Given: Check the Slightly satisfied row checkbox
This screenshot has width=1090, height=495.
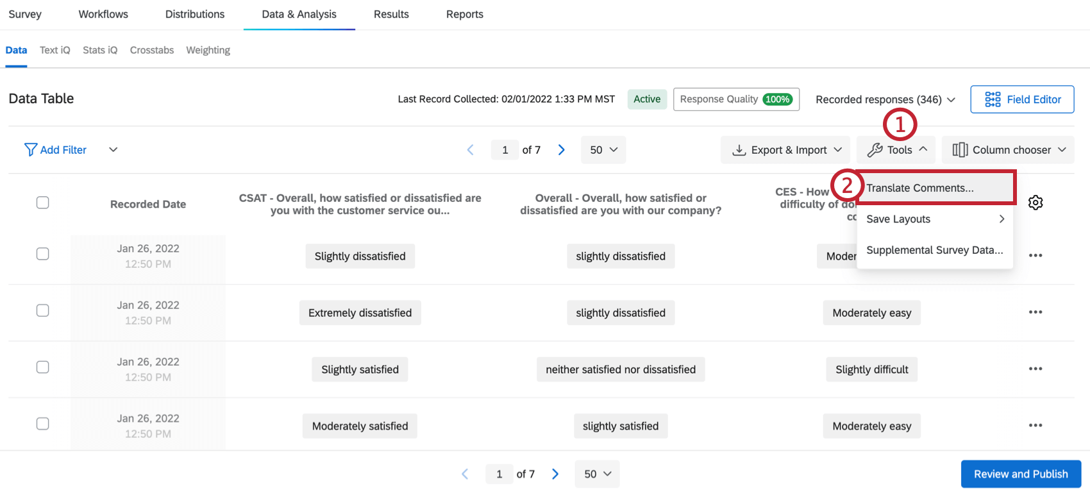Looking at the screenshot, I should 43,367.
